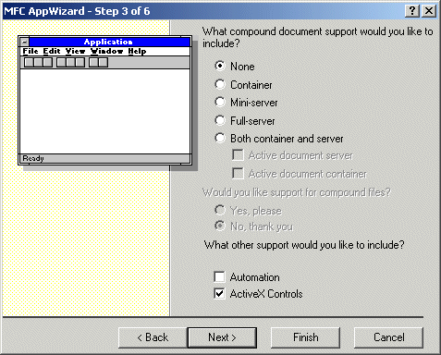Close the MFC AppWizard window

click(x=429, y=11)
